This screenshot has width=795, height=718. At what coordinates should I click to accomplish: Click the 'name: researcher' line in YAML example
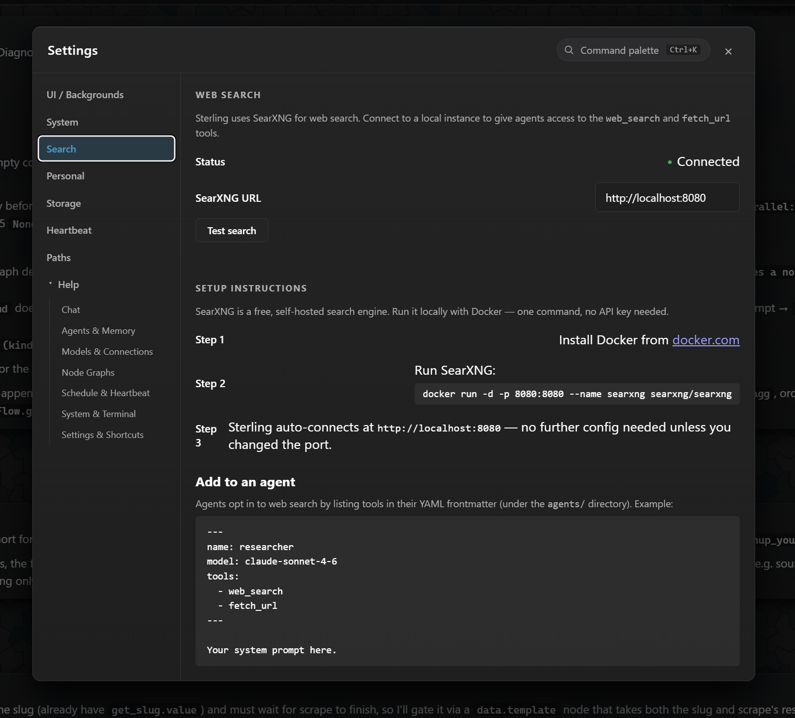[x=250, y=547]
